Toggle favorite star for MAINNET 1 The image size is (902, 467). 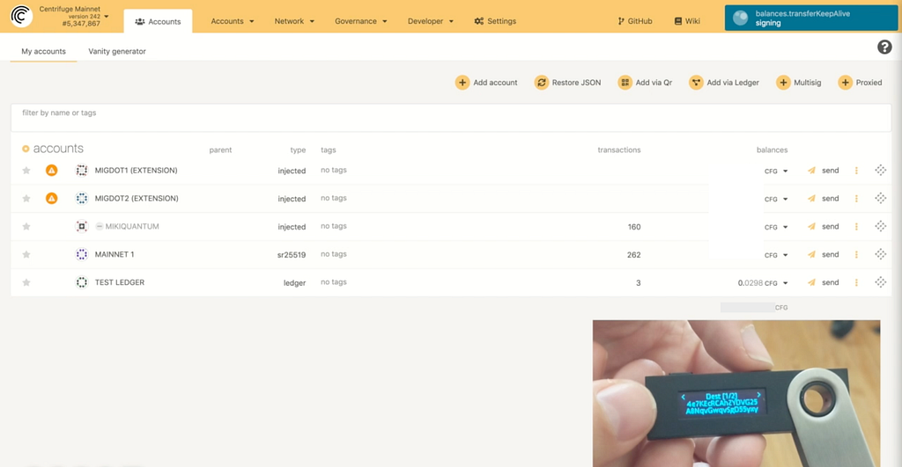(26, 254)
